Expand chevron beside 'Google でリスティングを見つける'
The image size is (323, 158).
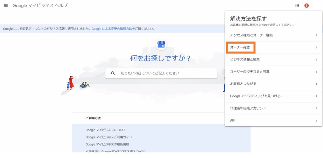click(316, 96)
